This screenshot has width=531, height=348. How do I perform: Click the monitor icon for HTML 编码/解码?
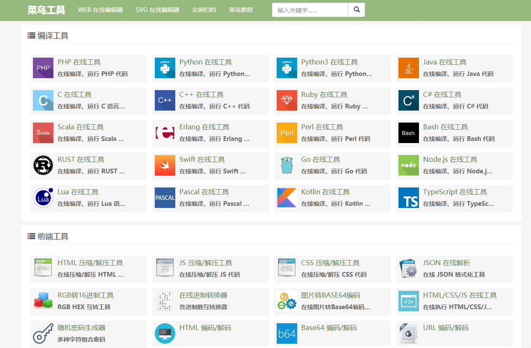click(165, 333)
